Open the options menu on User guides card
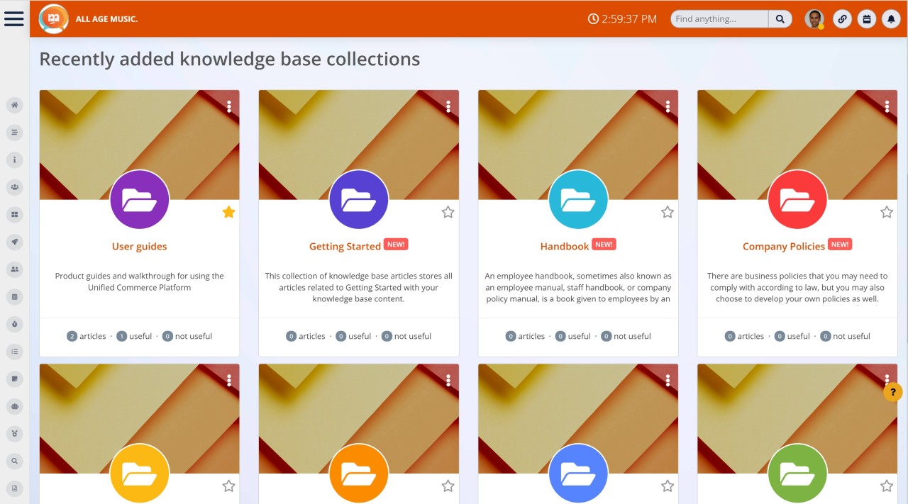Screen dimensions: 908x504 pyautogui.click(x=228, y=106)
